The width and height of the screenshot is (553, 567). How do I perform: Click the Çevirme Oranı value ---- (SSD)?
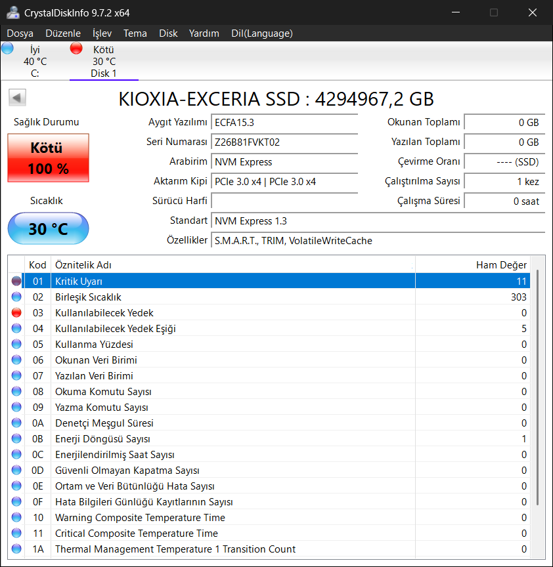(x=504, y=161)
